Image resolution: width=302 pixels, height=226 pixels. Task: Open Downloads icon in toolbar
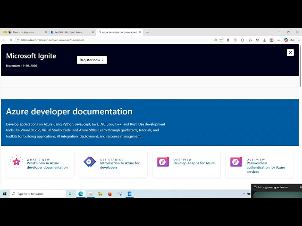pyautogui.click(x=264, y=40)
